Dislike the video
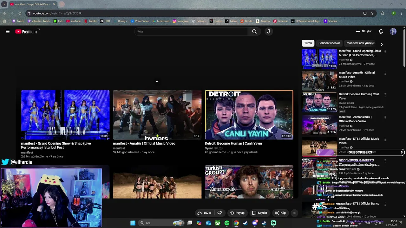The height and width of the screenshot is (228, 406). tap(219, 213)
